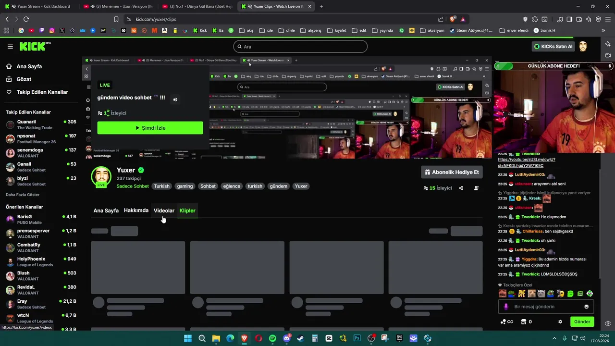Switch to Videolar channel tab
This screenshot has height=346, width=615.
164,210
